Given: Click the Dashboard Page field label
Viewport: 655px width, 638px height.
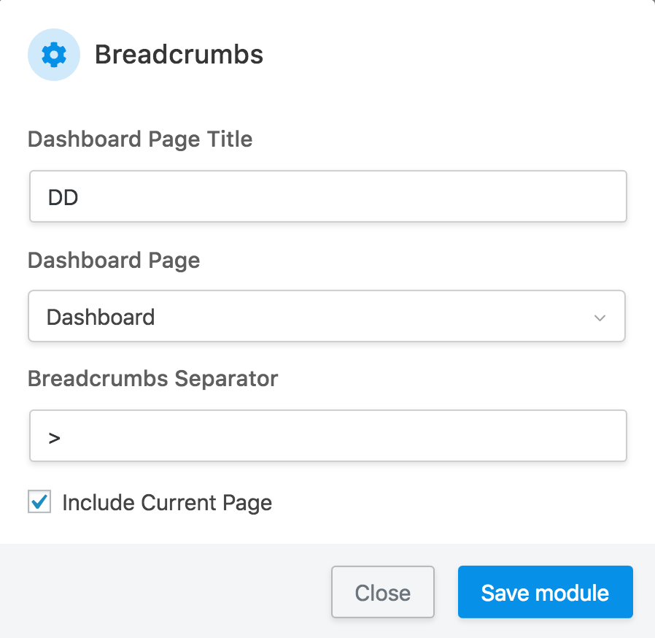Looking at the screenshot, I should click(x=114, y=260).
